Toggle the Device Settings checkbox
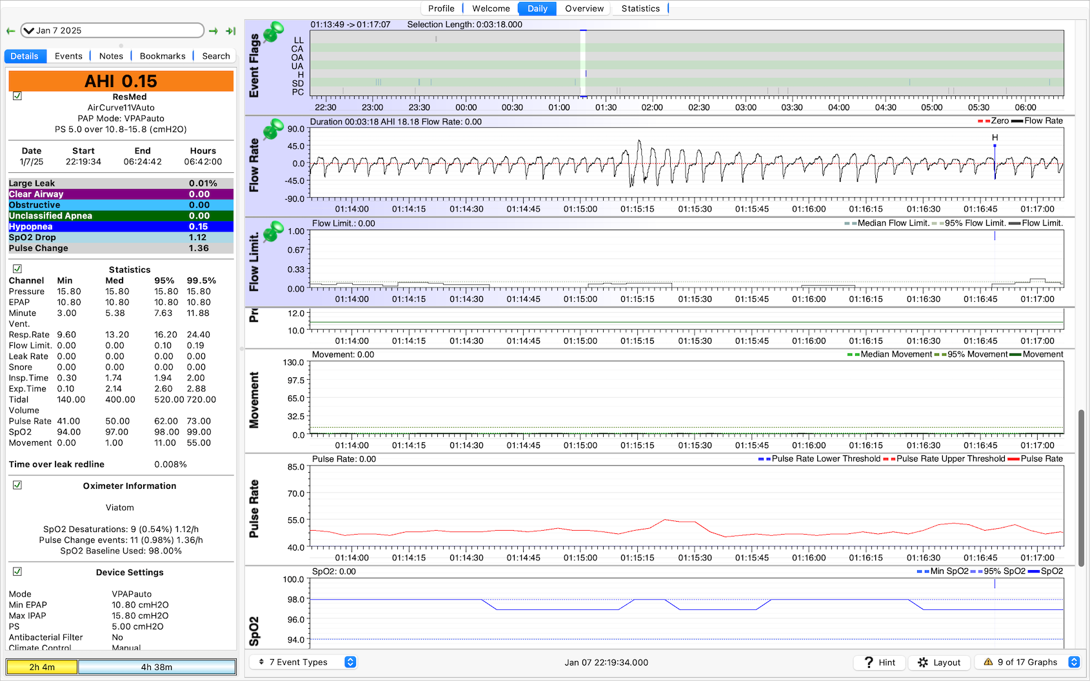 pyautogui.click(x=17, y=571)
